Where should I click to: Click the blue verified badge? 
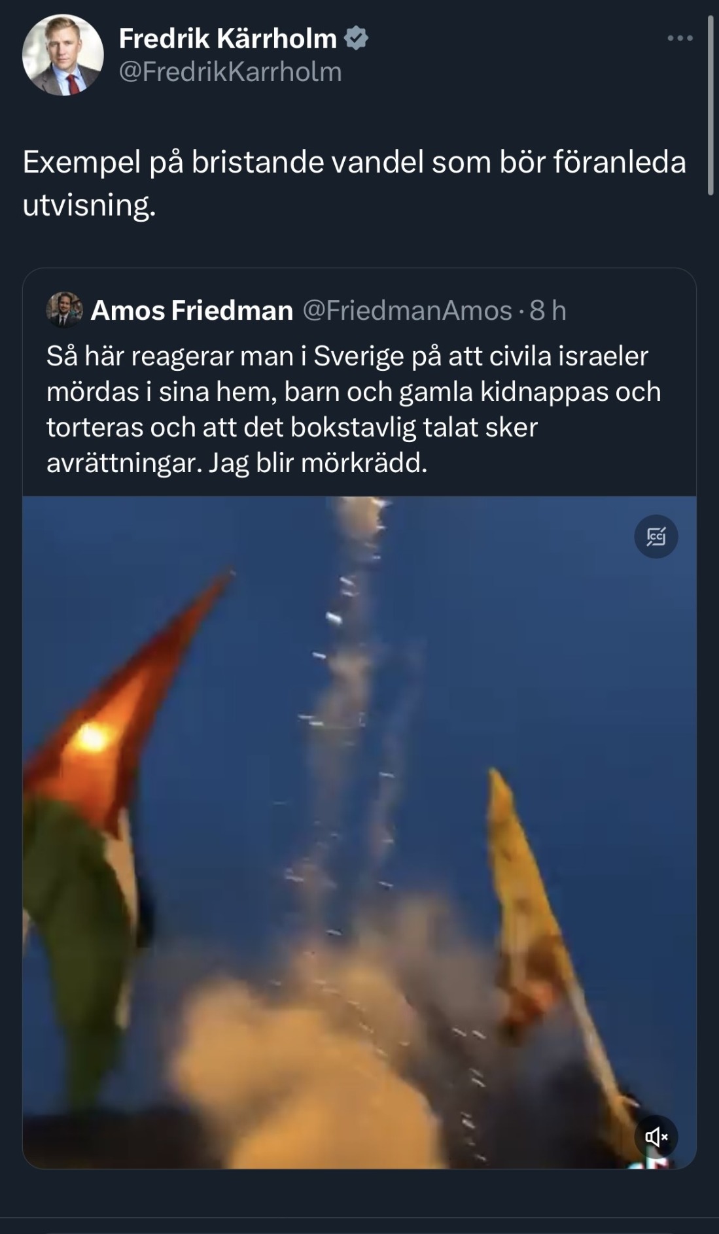pyautogui.click(x=357, y=39)
